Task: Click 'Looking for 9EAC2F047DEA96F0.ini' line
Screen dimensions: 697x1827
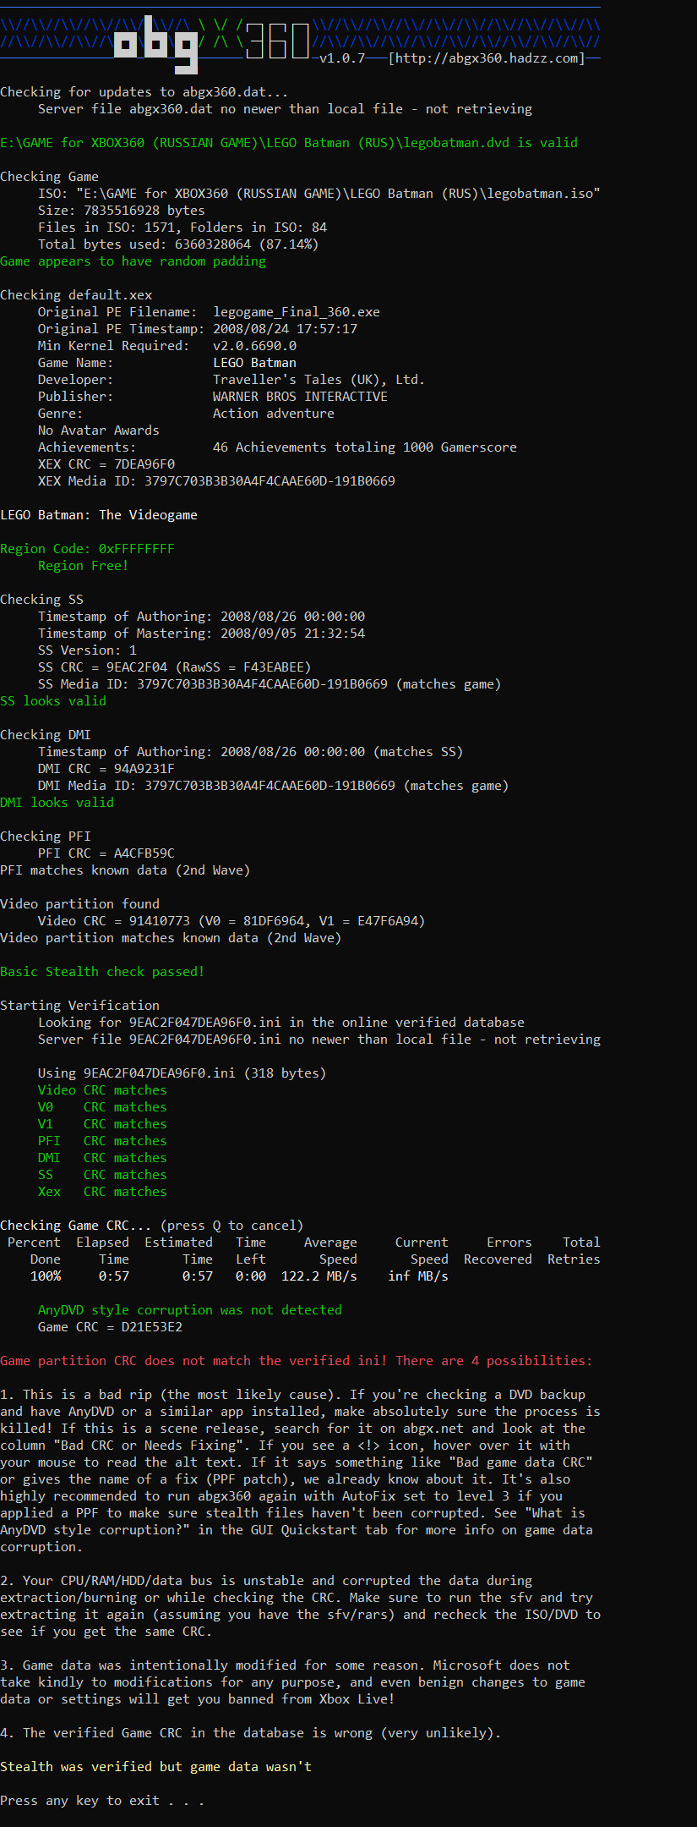Action: click(281, 1023)
